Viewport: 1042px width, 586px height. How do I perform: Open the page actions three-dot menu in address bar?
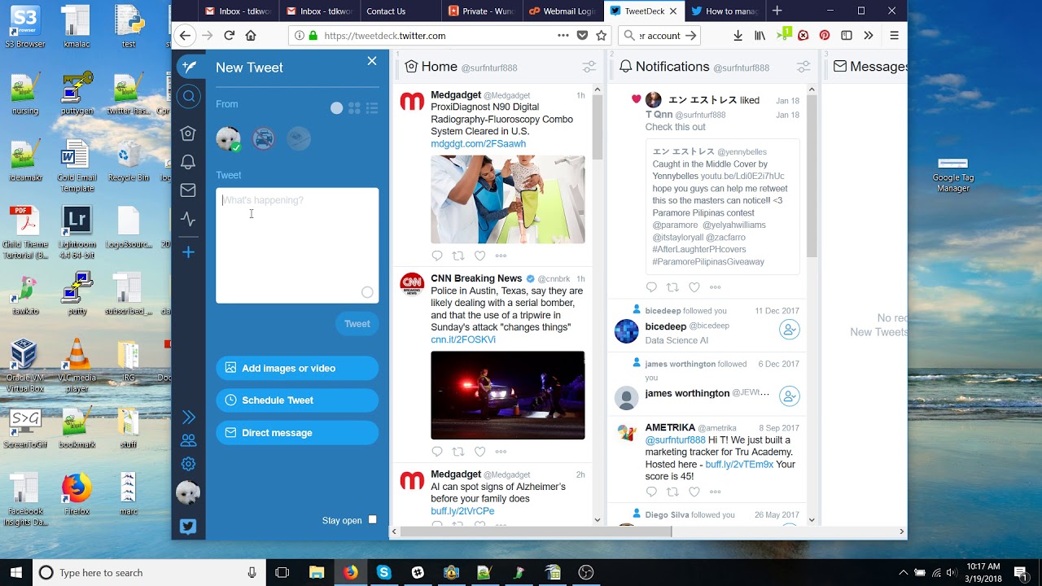click(563, 36)
